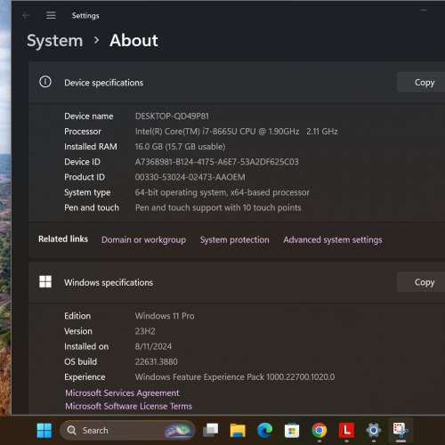Open Microsoft Store from the taskbar

coord(292,431)
